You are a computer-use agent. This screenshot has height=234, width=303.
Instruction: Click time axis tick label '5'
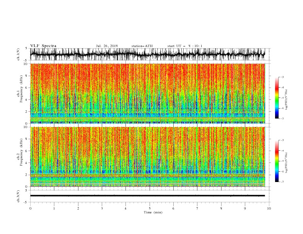tap(150, 208)
